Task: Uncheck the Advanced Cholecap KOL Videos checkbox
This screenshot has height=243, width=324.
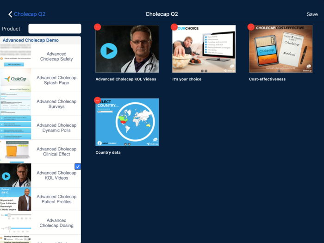Action: (x=77, y=166)
